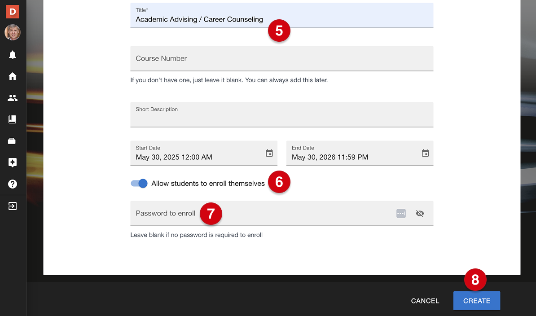This screenshot has height=316, width=536.
Task: Open the apps/extensions shield icon
Action: (12, 162)
